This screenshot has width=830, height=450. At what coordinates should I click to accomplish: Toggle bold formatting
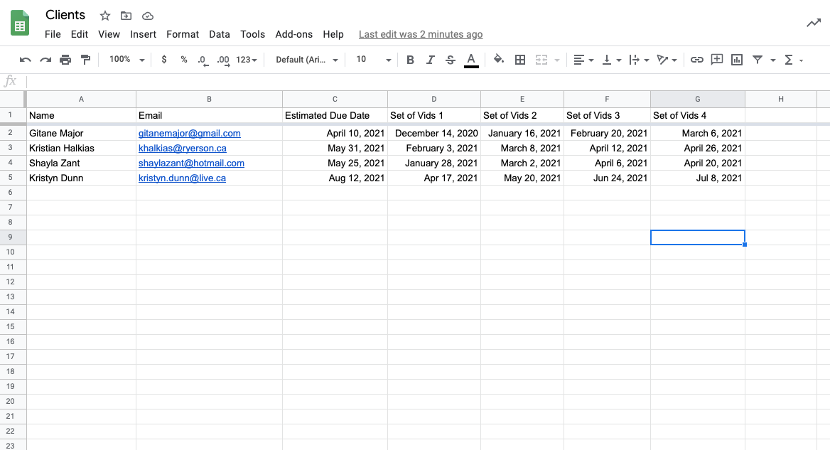[x=410, y=60]
